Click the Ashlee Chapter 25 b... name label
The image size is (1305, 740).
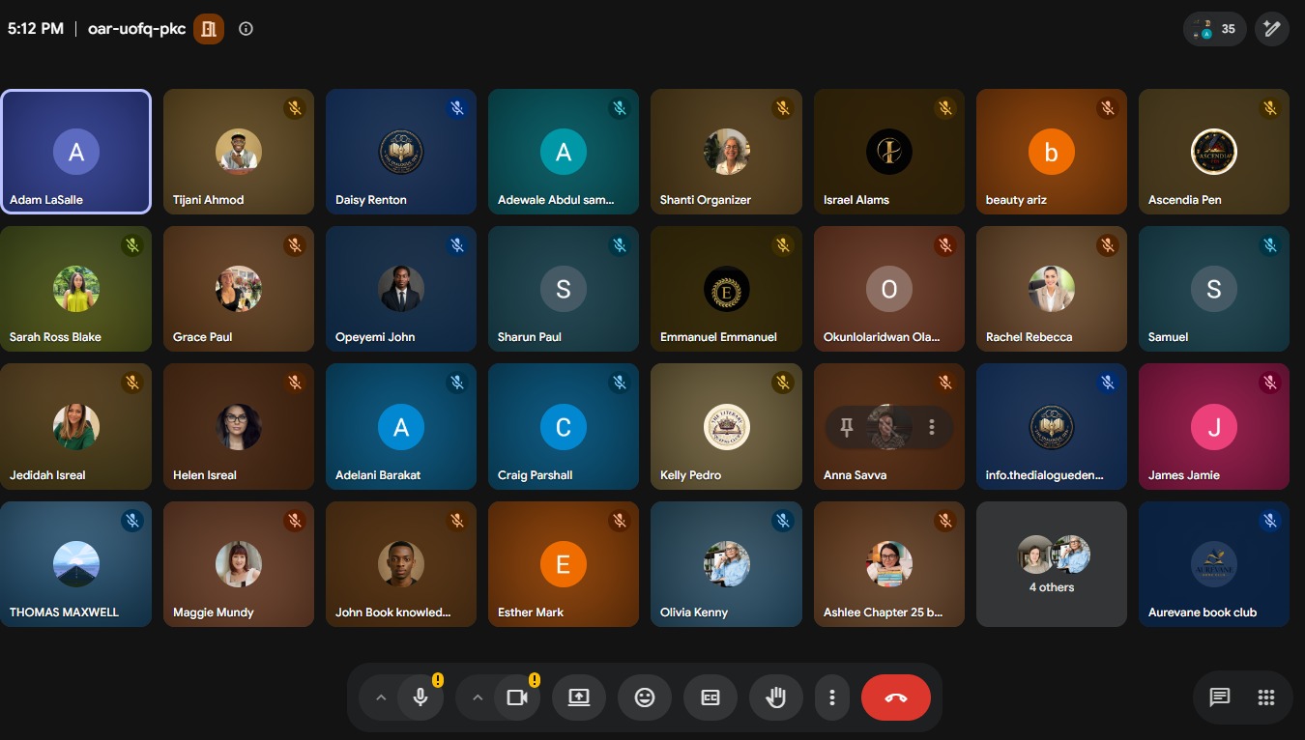click(x=884, y=612)
